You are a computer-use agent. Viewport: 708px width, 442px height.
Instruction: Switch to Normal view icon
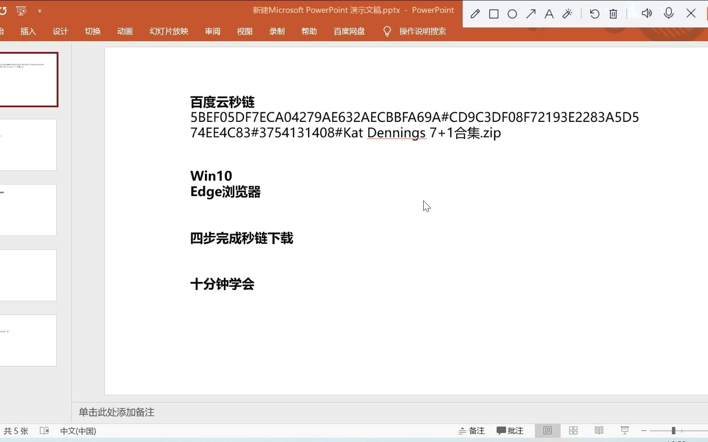547,431
